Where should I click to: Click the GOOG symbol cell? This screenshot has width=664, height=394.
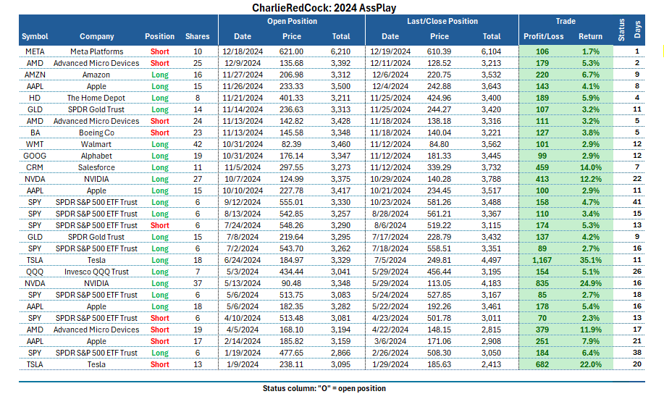click(35, 156)
